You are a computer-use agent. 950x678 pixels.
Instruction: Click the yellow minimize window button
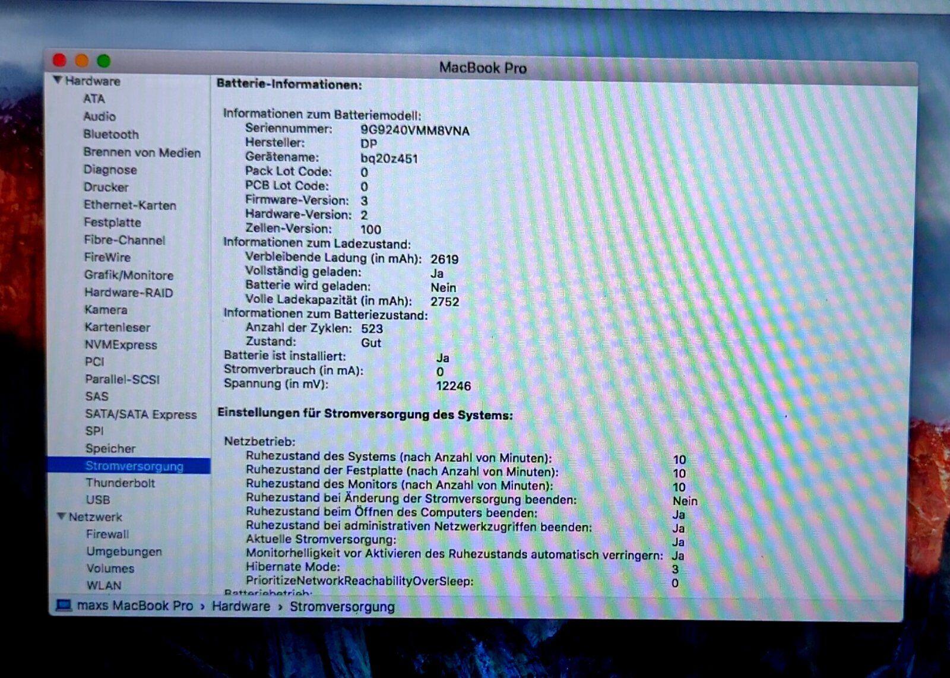pyautogui.click(x=82, y=61)
